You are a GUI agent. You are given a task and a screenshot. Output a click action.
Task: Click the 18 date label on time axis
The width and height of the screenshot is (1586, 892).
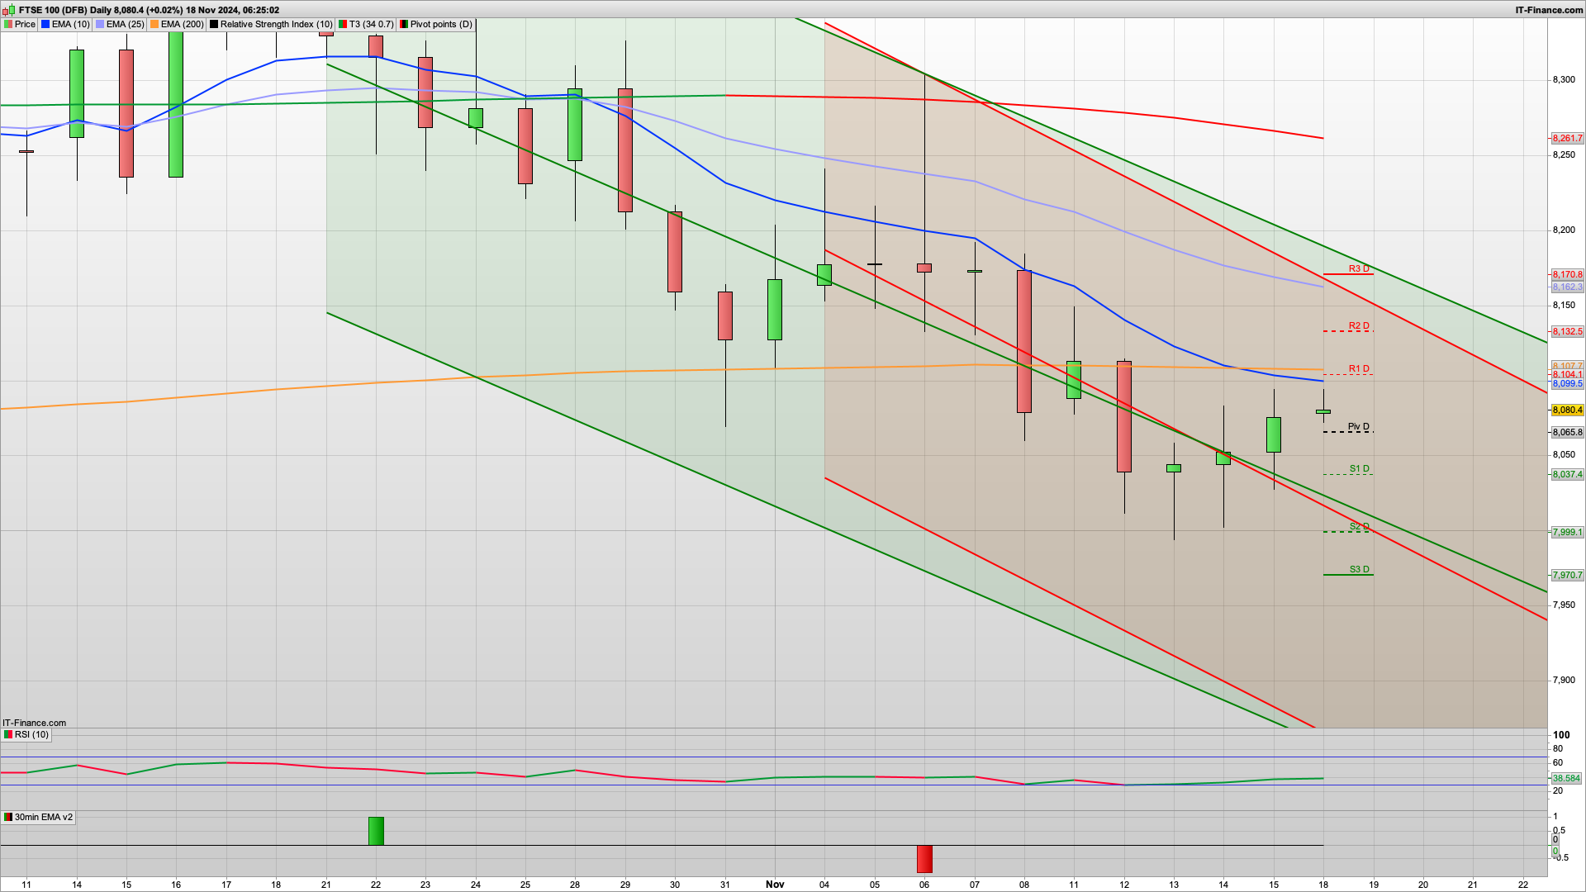1323,884
